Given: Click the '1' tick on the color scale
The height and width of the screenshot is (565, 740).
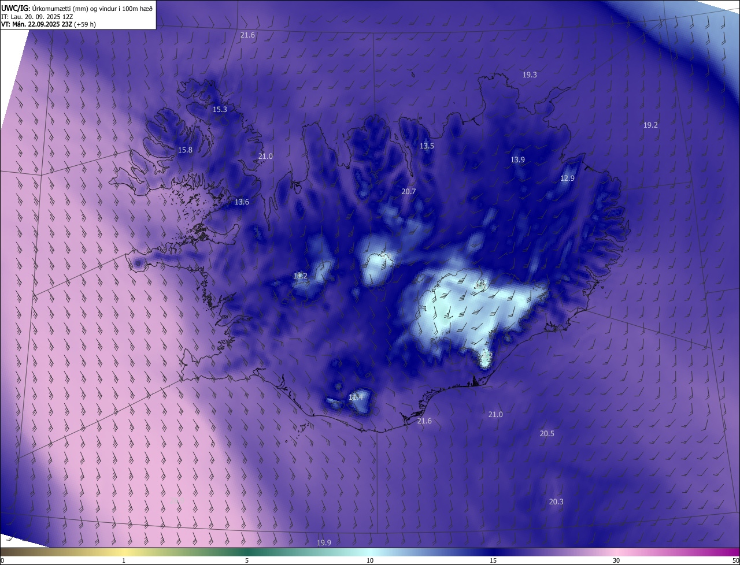Looking at the screenshot, I should pos(124,560).
